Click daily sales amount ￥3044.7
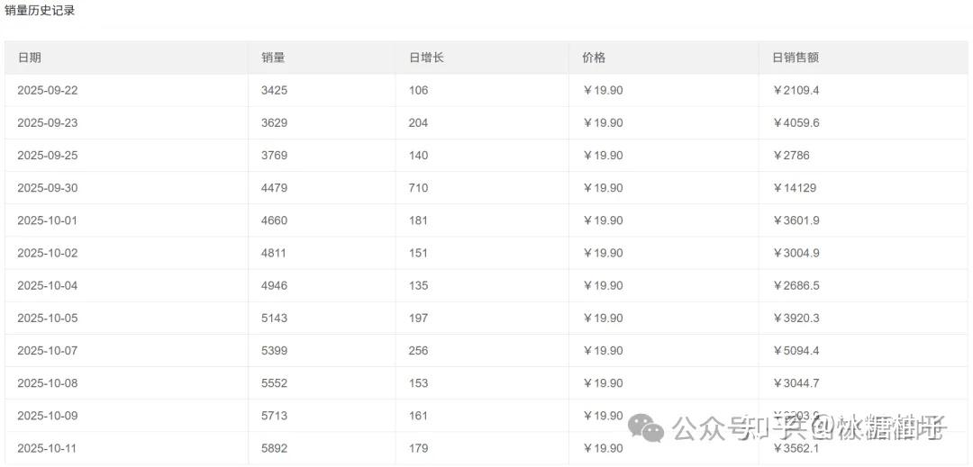The width and height of the screenshot is (973, 467). [x=796, y=383]
